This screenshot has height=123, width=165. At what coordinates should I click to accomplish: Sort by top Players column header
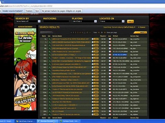coord(103,36)
